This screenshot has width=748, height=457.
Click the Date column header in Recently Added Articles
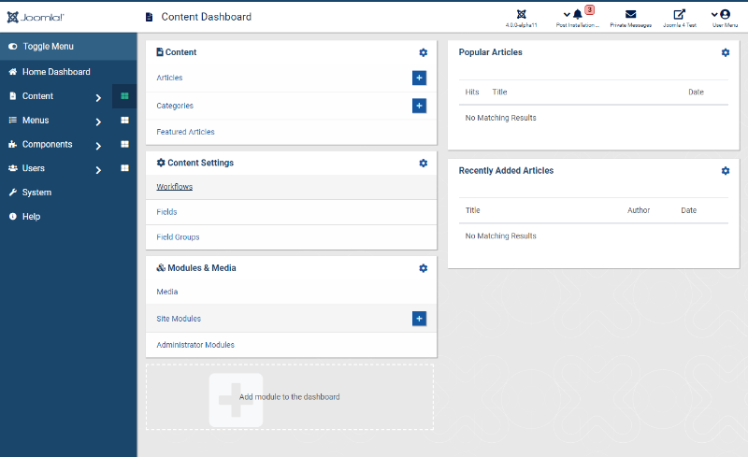[x=688, y=210]
